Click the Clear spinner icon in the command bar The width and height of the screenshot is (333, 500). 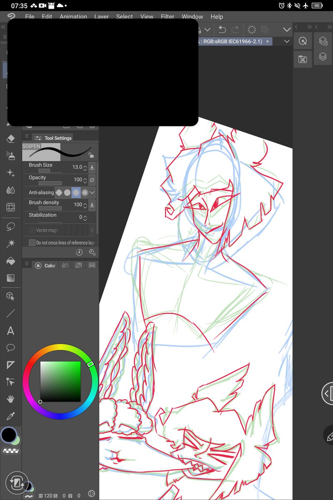pos(252,30)
